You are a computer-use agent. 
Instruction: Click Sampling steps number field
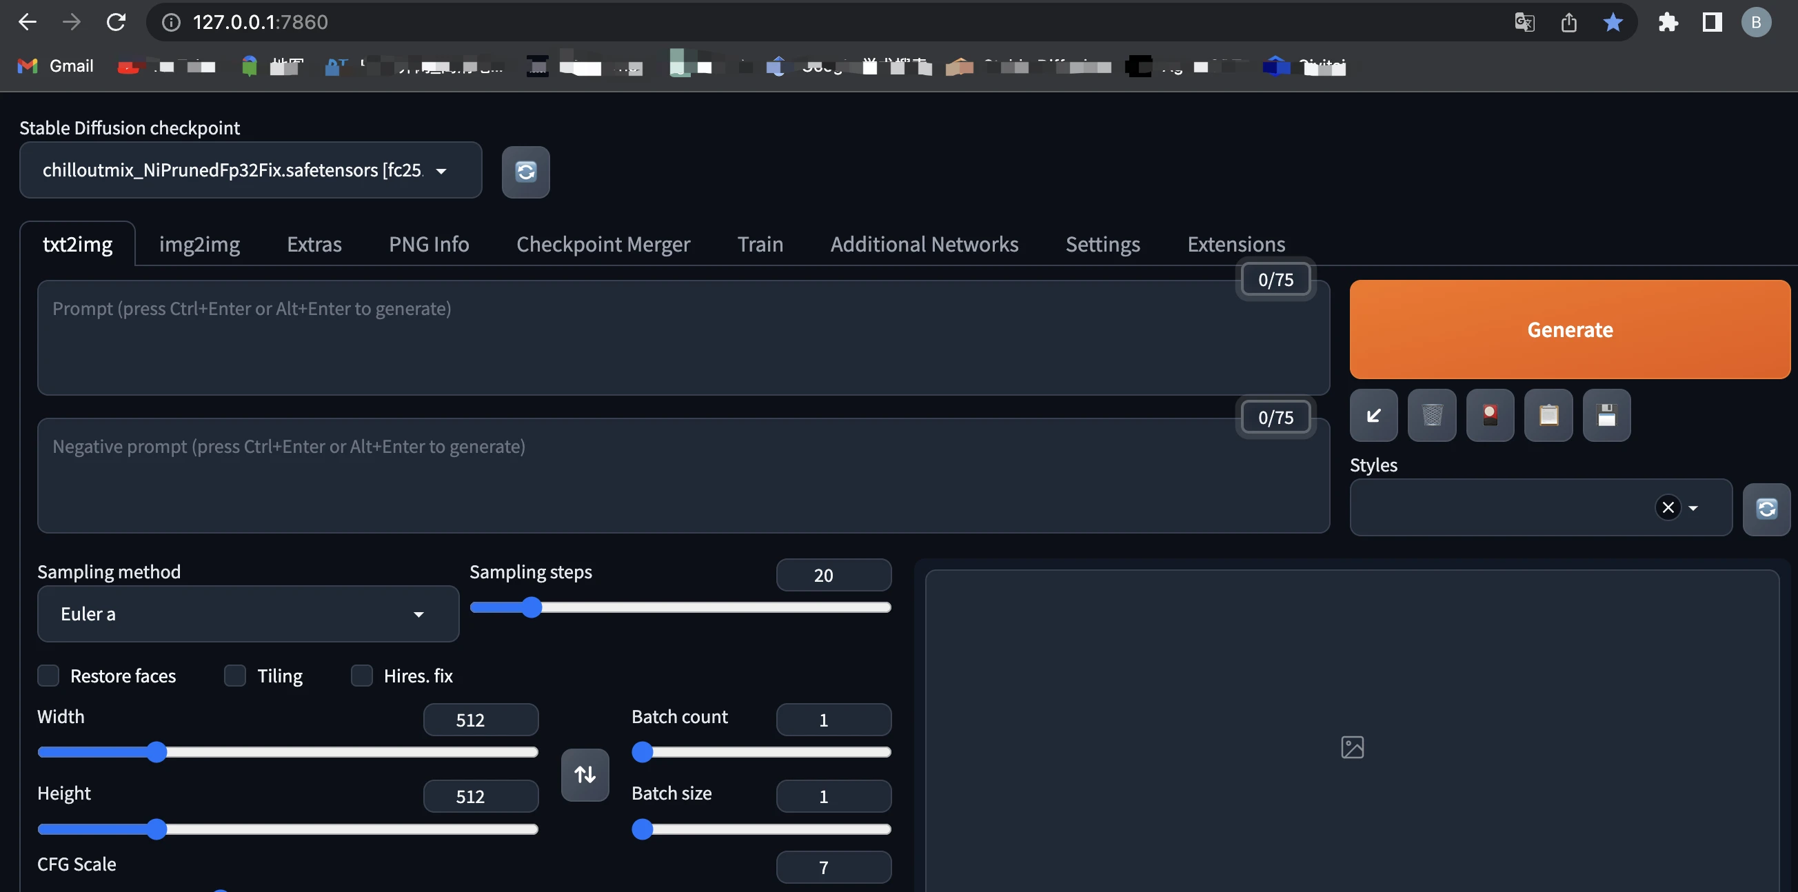[x=834, y=575]
